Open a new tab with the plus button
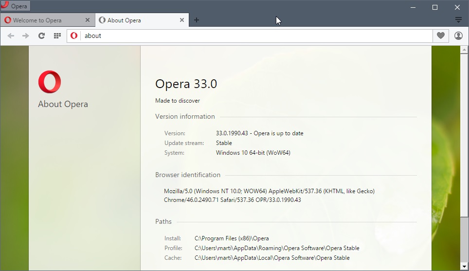 point(197,20)
